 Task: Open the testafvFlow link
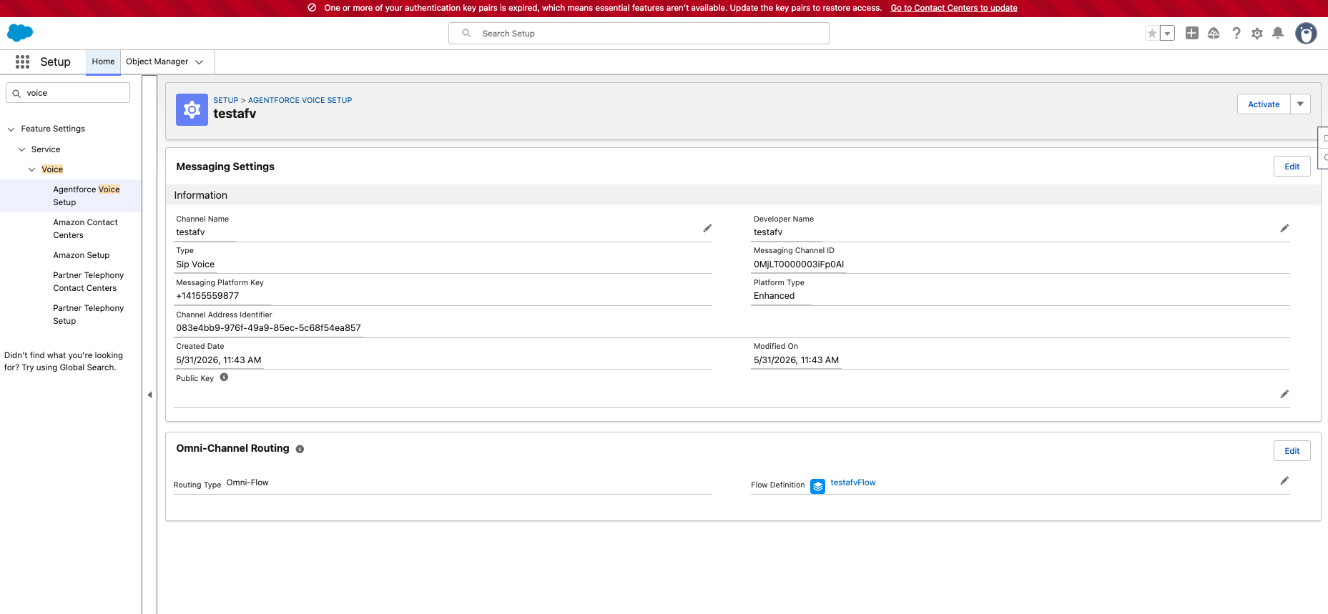coord(853,482)
